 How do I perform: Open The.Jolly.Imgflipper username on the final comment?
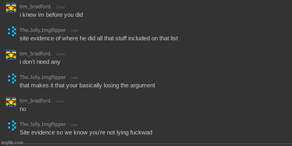click(42, 124)
